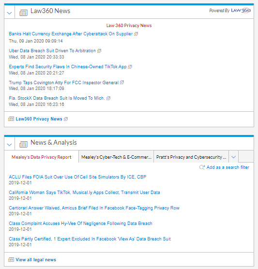Click external-link icon after StockX Data Breach headline
Screen dimensions: 258x269
point(108,98)
